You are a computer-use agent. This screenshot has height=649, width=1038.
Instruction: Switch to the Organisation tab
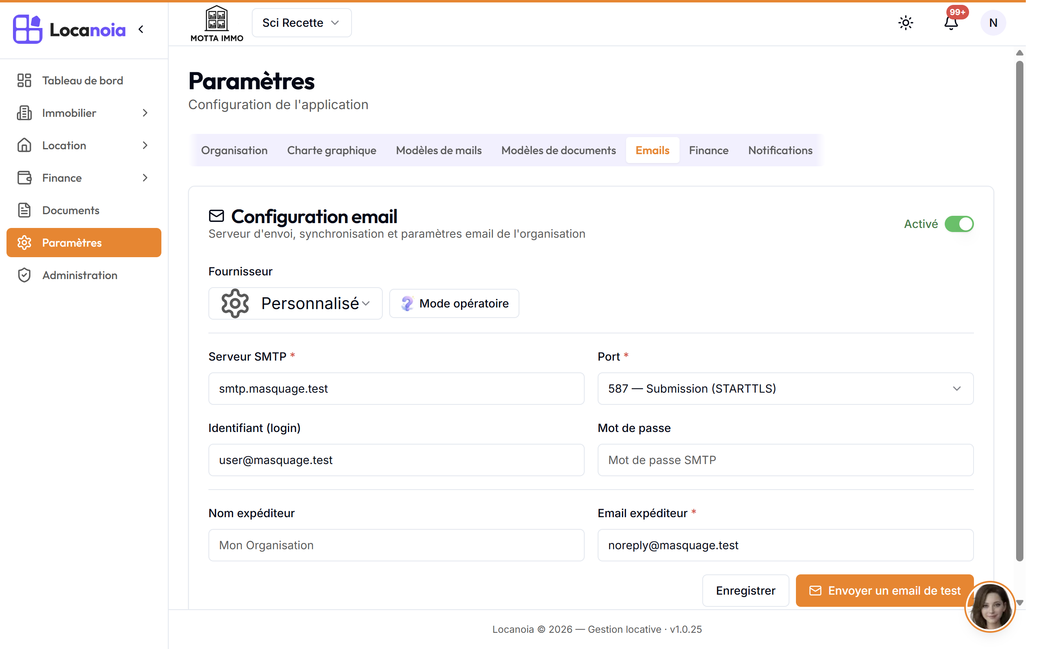click(x=234, y=150)
